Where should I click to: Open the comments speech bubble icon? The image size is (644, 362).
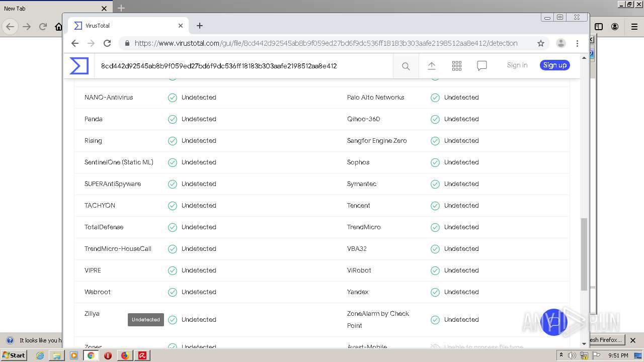pyautogui.click(x=482, y=66)
